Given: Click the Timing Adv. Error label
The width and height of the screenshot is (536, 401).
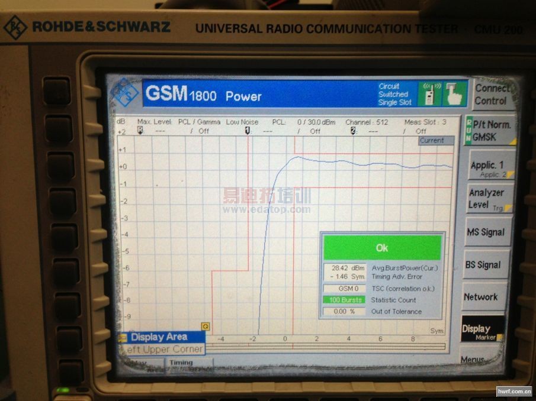Looking at the screenshot, I should [397, 277].
